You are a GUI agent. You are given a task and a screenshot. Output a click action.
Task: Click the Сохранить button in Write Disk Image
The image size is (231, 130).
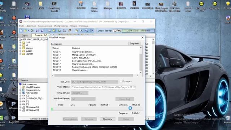click(x=135, y=44)
